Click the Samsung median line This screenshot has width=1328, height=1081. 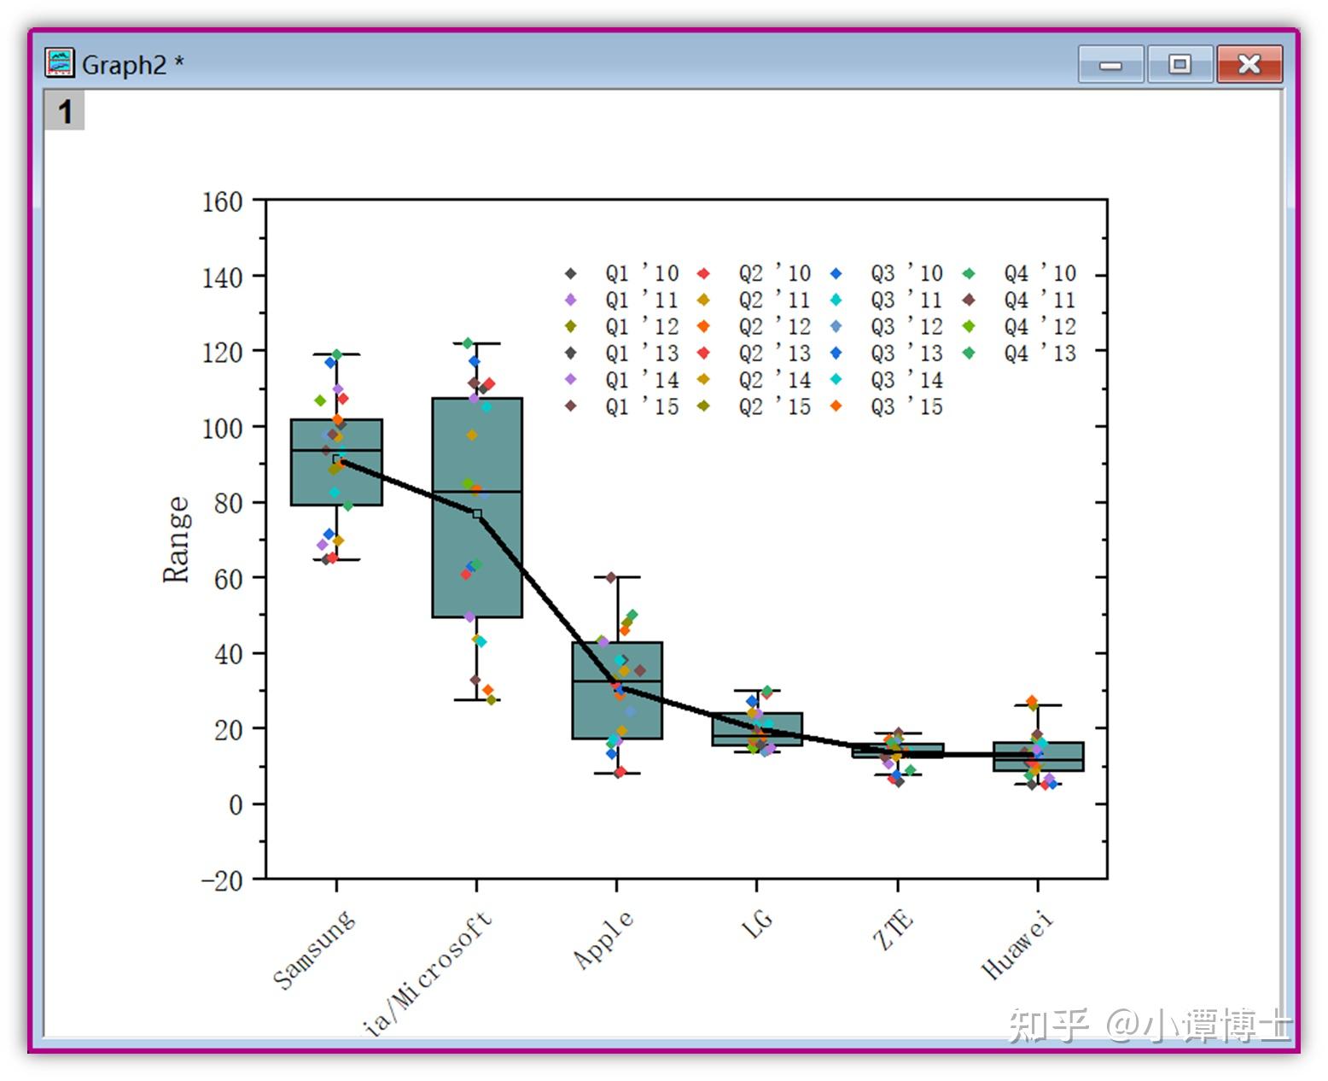(x=336, y=450)
